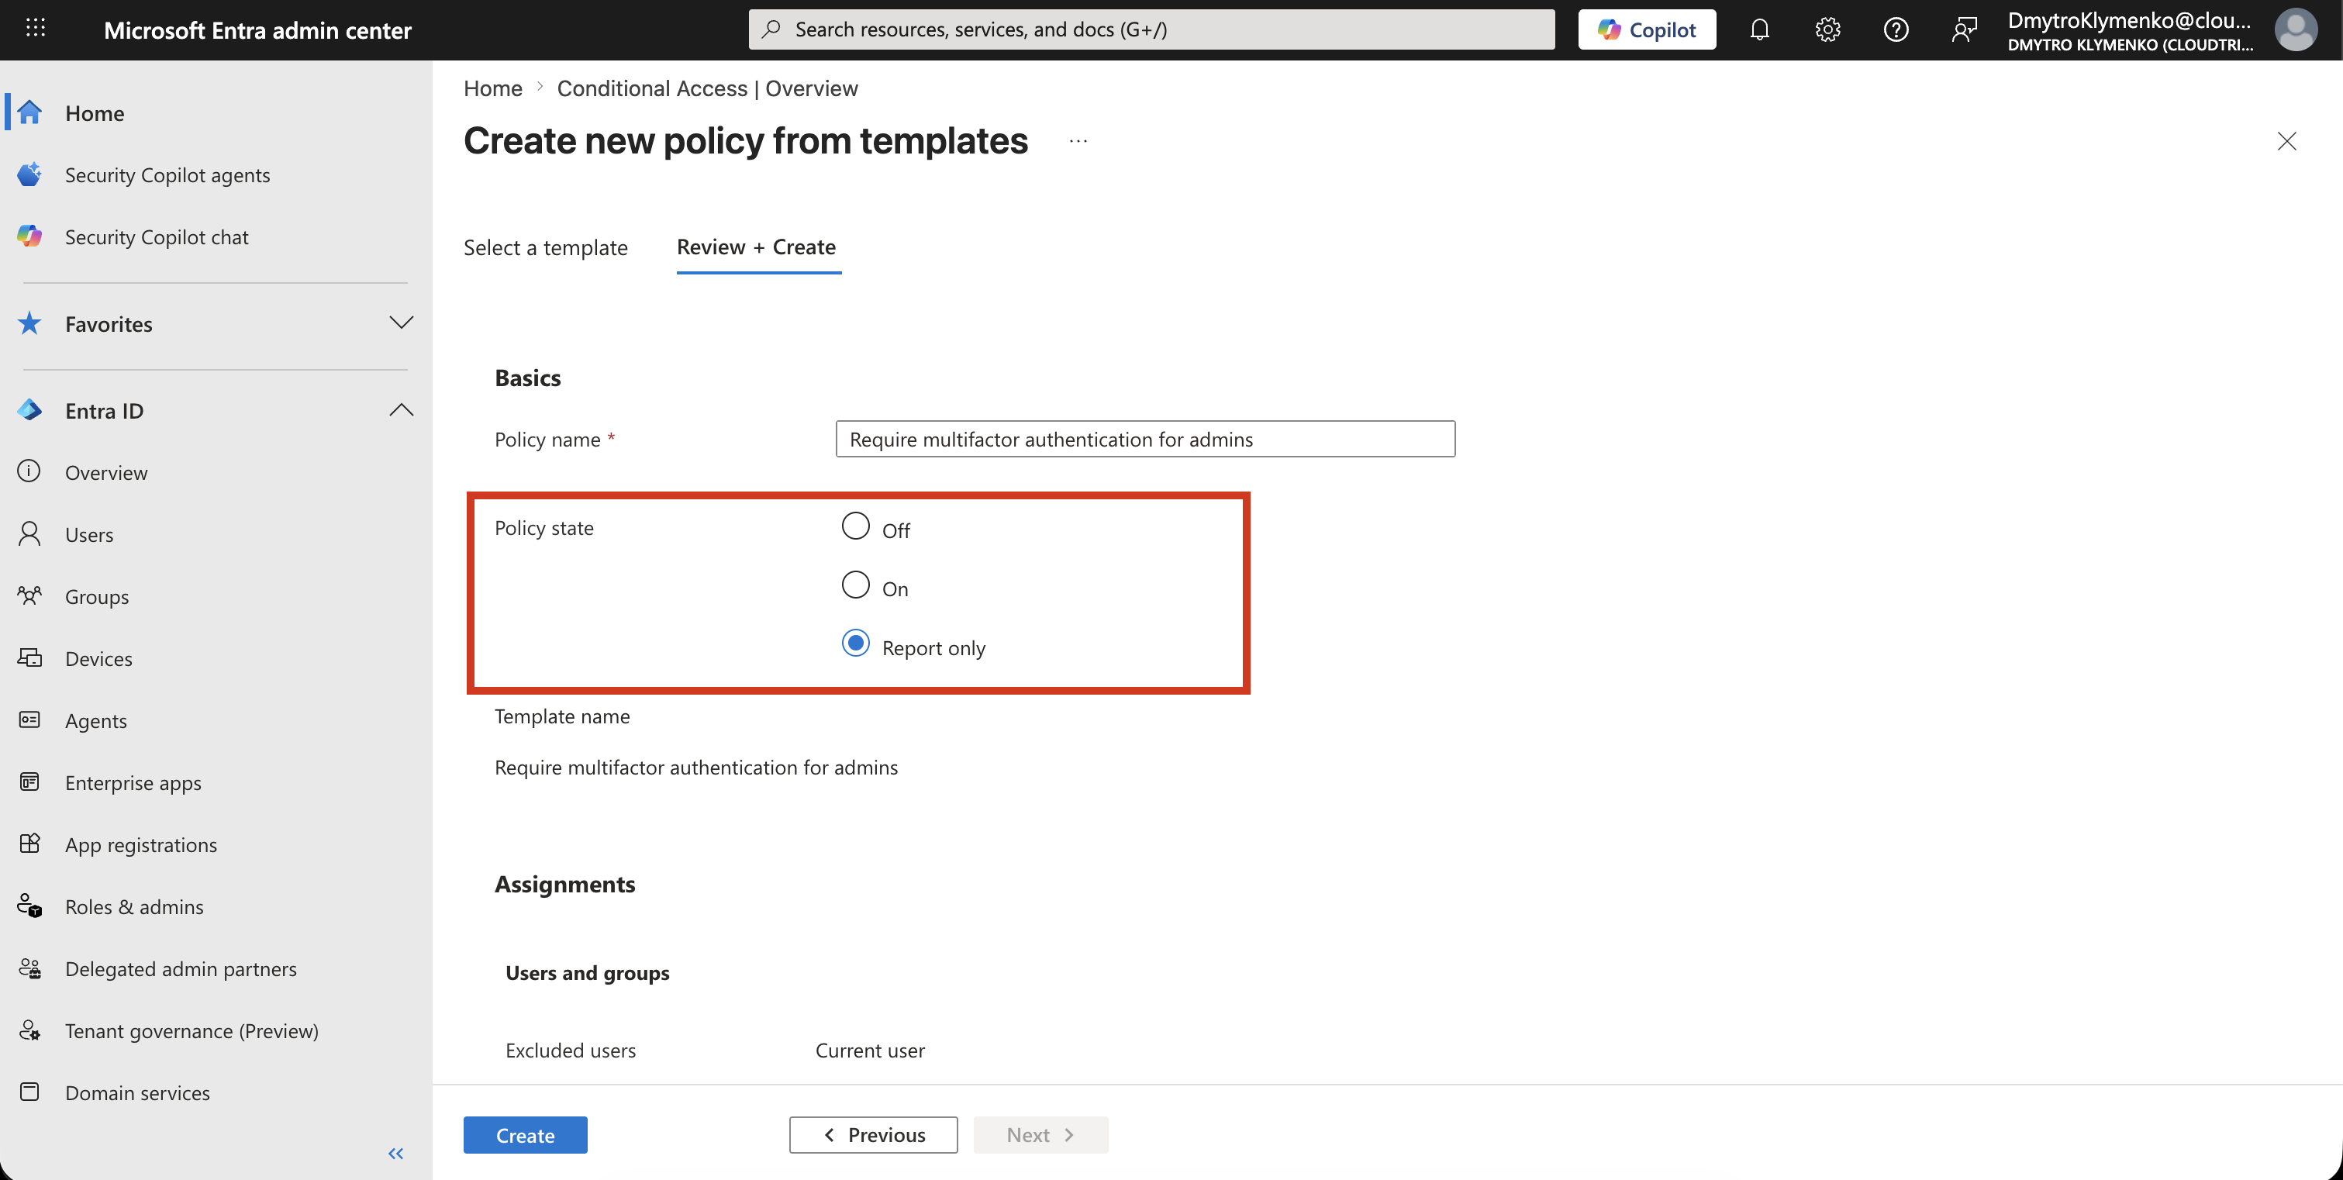
Task: Click the Devices icon in sidebar
Action: [x=30, y=657]
